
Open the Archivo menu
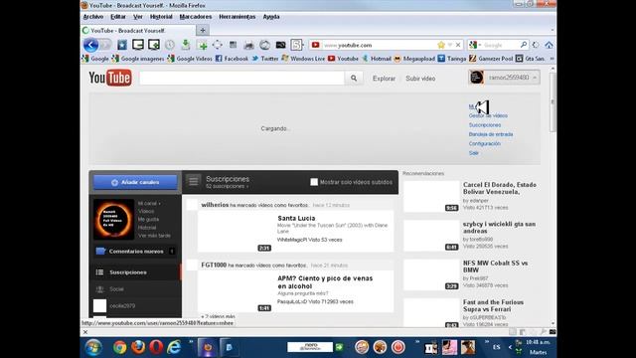coord(93,17)
